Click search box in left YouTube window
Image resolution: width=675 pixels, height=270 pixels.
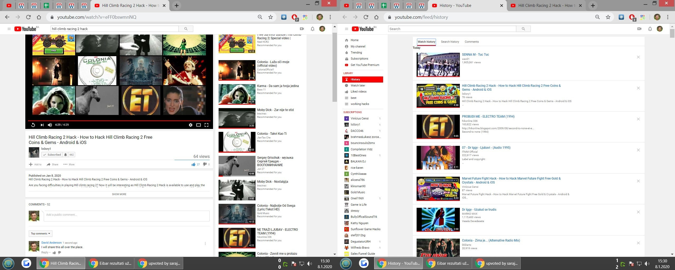(114, 29)
